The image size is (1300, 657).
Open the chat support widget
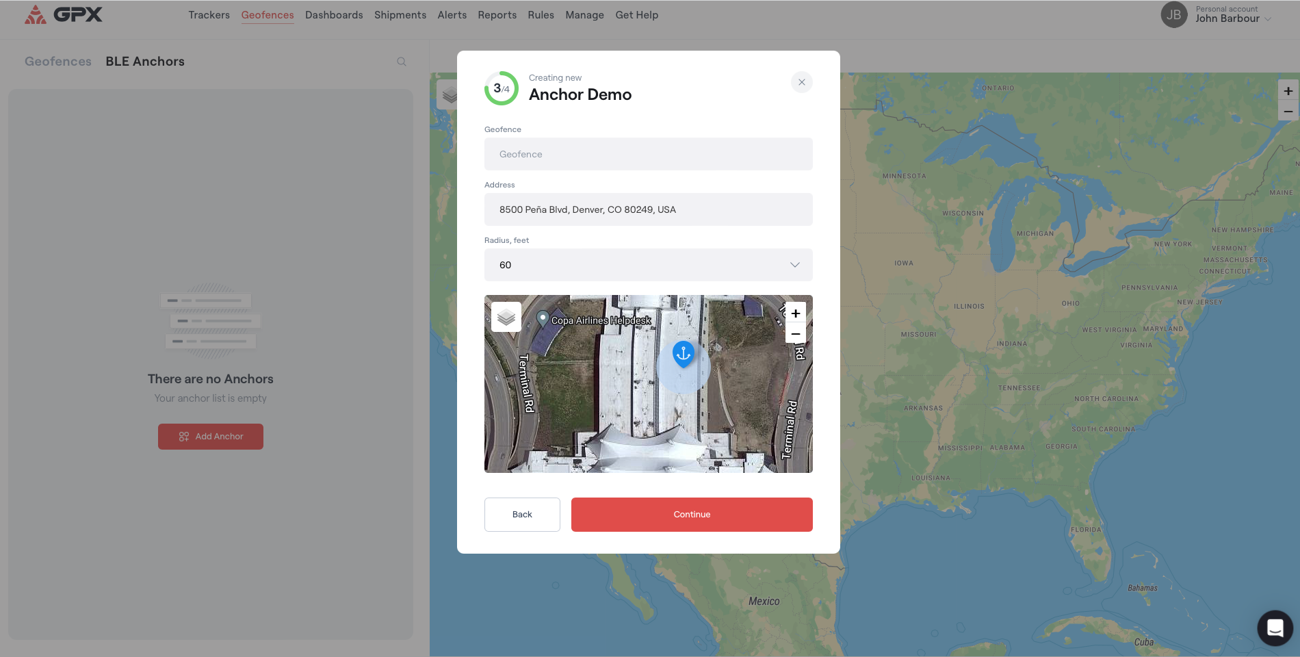1275,628
